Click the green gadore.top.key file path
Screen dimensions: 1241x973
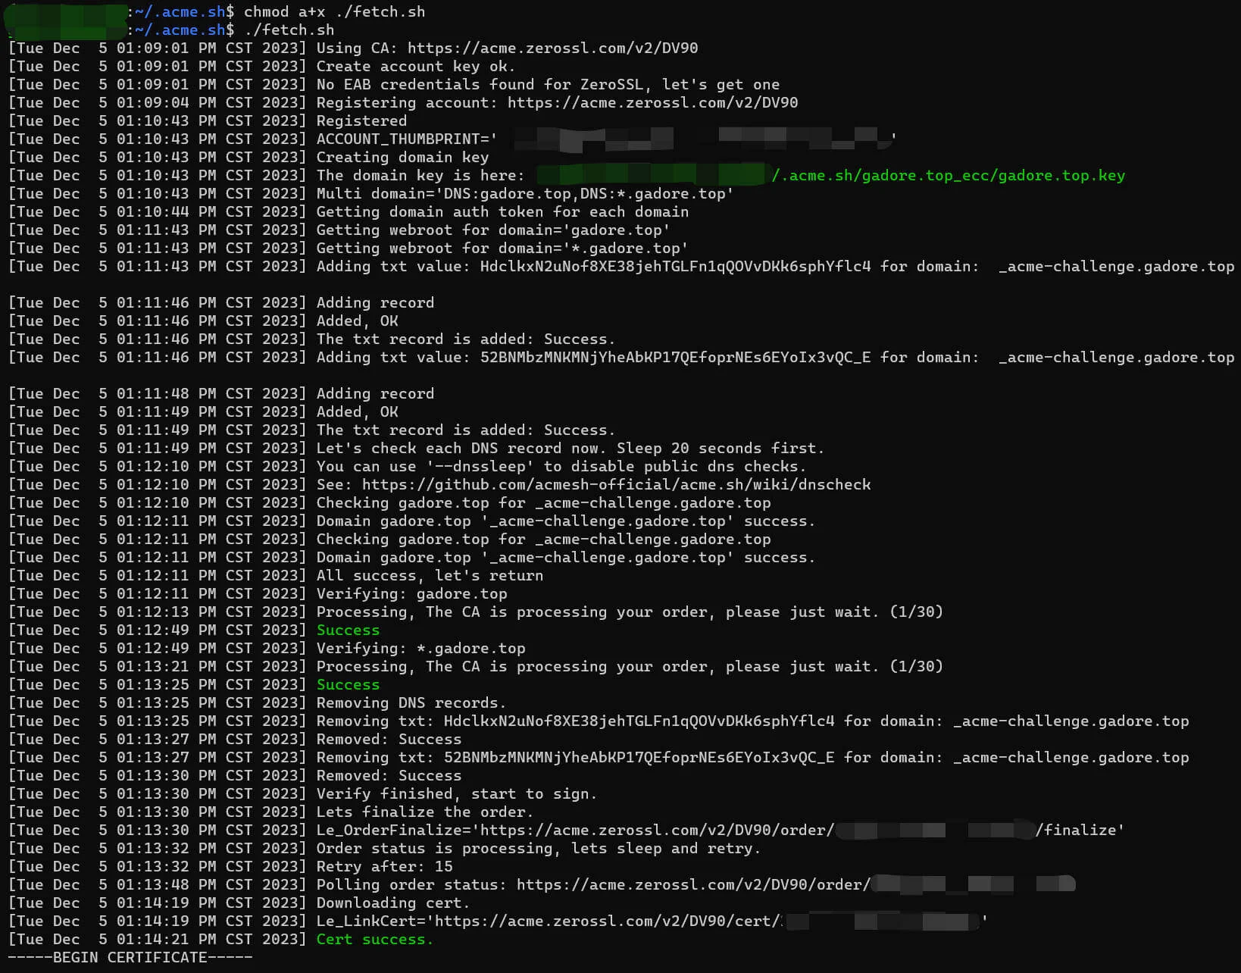pyautogui.click(x=948, y=176)
